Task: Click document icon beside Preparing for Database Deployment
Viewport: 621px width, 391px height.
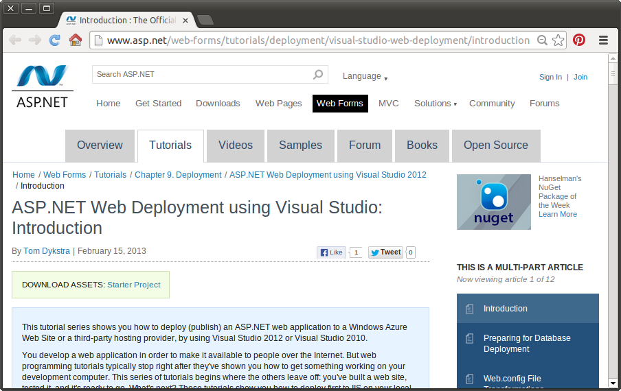Action: tap(469, 338)
